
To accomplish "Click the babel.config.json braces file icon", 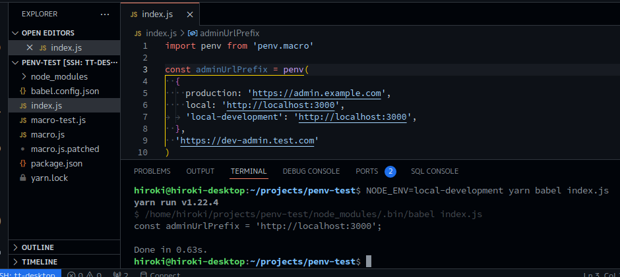I will coord(23,91).
